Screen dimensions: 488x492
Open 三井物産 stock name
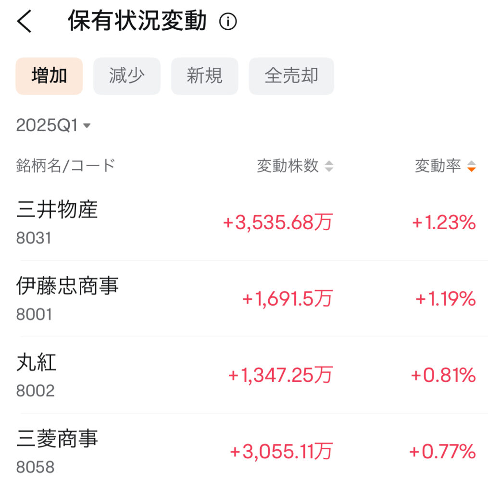pos(57,210)
